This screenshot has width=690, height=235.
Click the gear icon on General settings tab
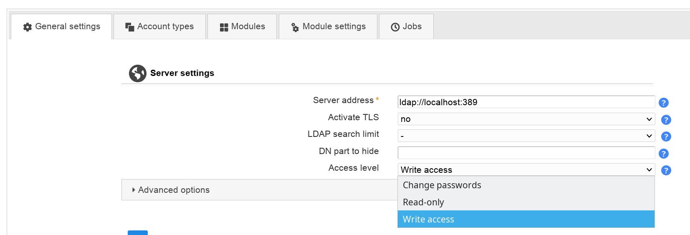tap(28, 27)
